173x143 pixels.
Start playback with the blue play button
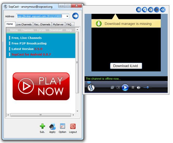pyautogui.click(x=125, y=87)
